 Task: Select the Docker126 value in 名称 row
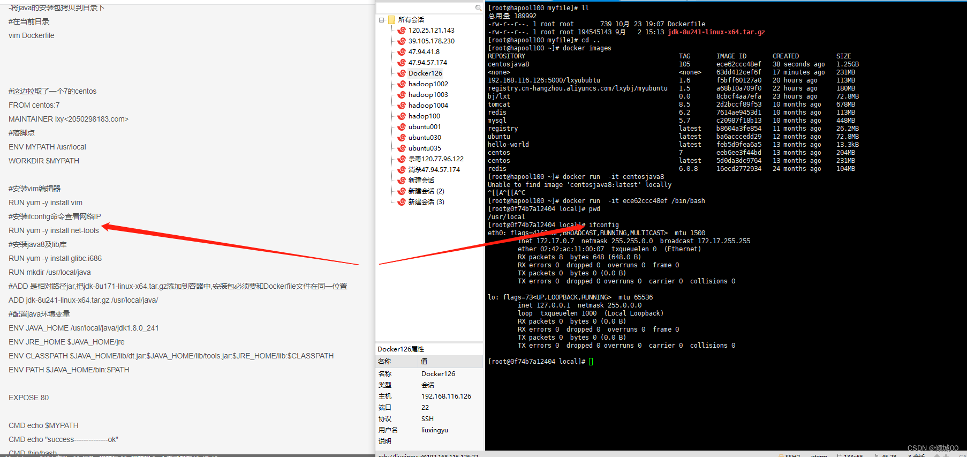coord(438,374)
